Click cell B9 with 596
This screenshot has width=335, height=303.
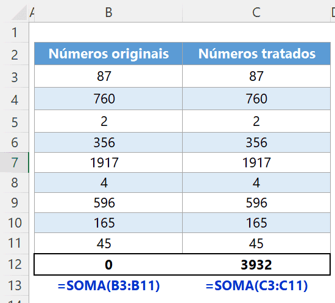tap(108, 203)
